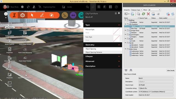Expand the Lifespan section
This screenshot has height=99, width=176.
point(103,56)
